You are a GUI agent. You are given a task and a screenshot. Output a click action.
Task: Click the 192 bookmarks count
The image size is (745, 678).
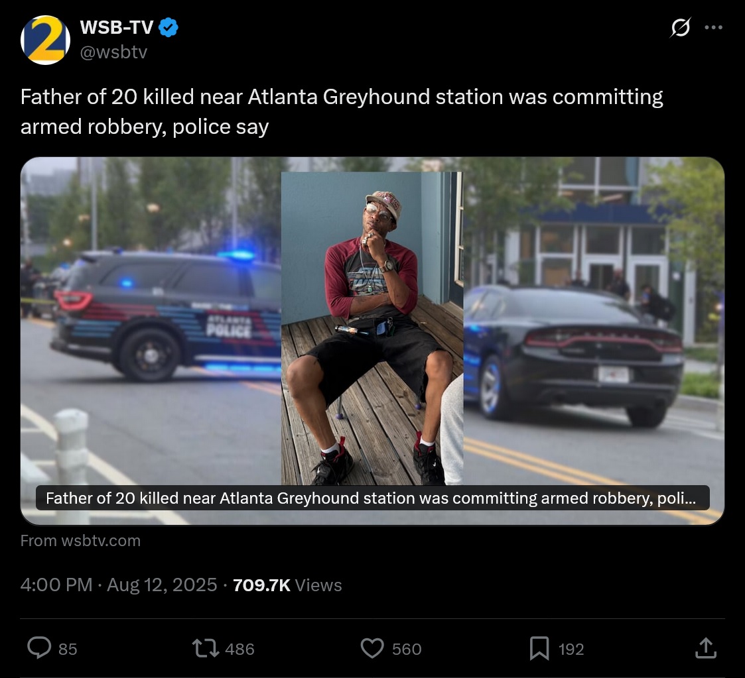pos(571,649)
